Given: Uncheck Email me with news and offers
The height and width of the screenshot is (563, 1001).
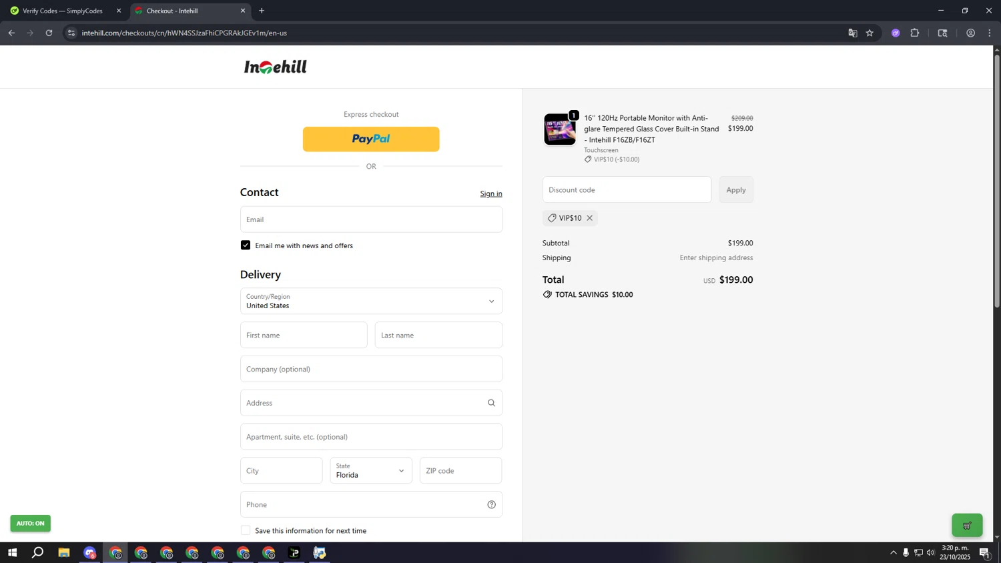Looking at the screenshot, I should [x=246, y=245].
